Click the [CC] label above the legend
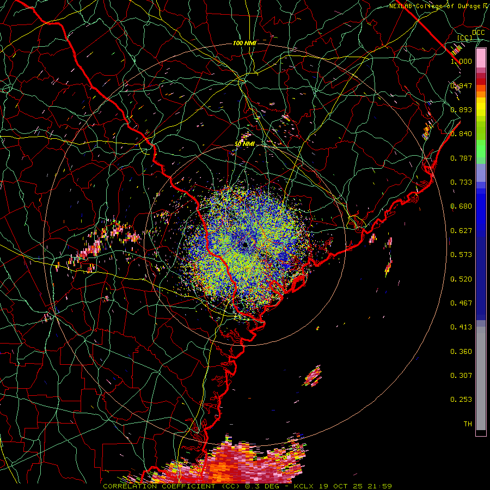The height and width of the screenshot is (490, 490). 465,38
